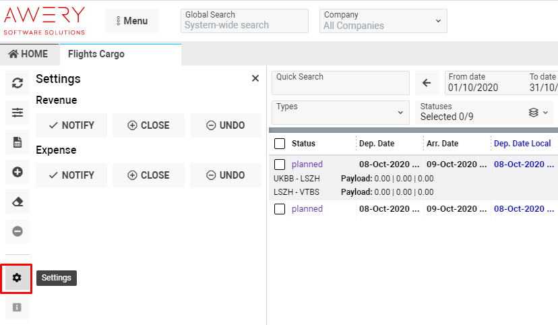Click Revenue NOTIFY button

click(71, 125)
